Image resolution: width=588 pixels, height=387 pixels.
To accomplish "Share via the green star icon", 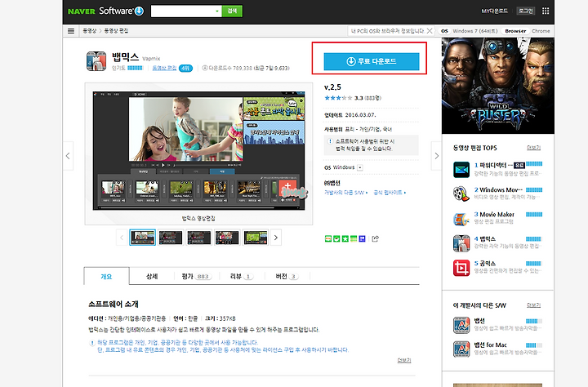I will click(x=345, y=238).
